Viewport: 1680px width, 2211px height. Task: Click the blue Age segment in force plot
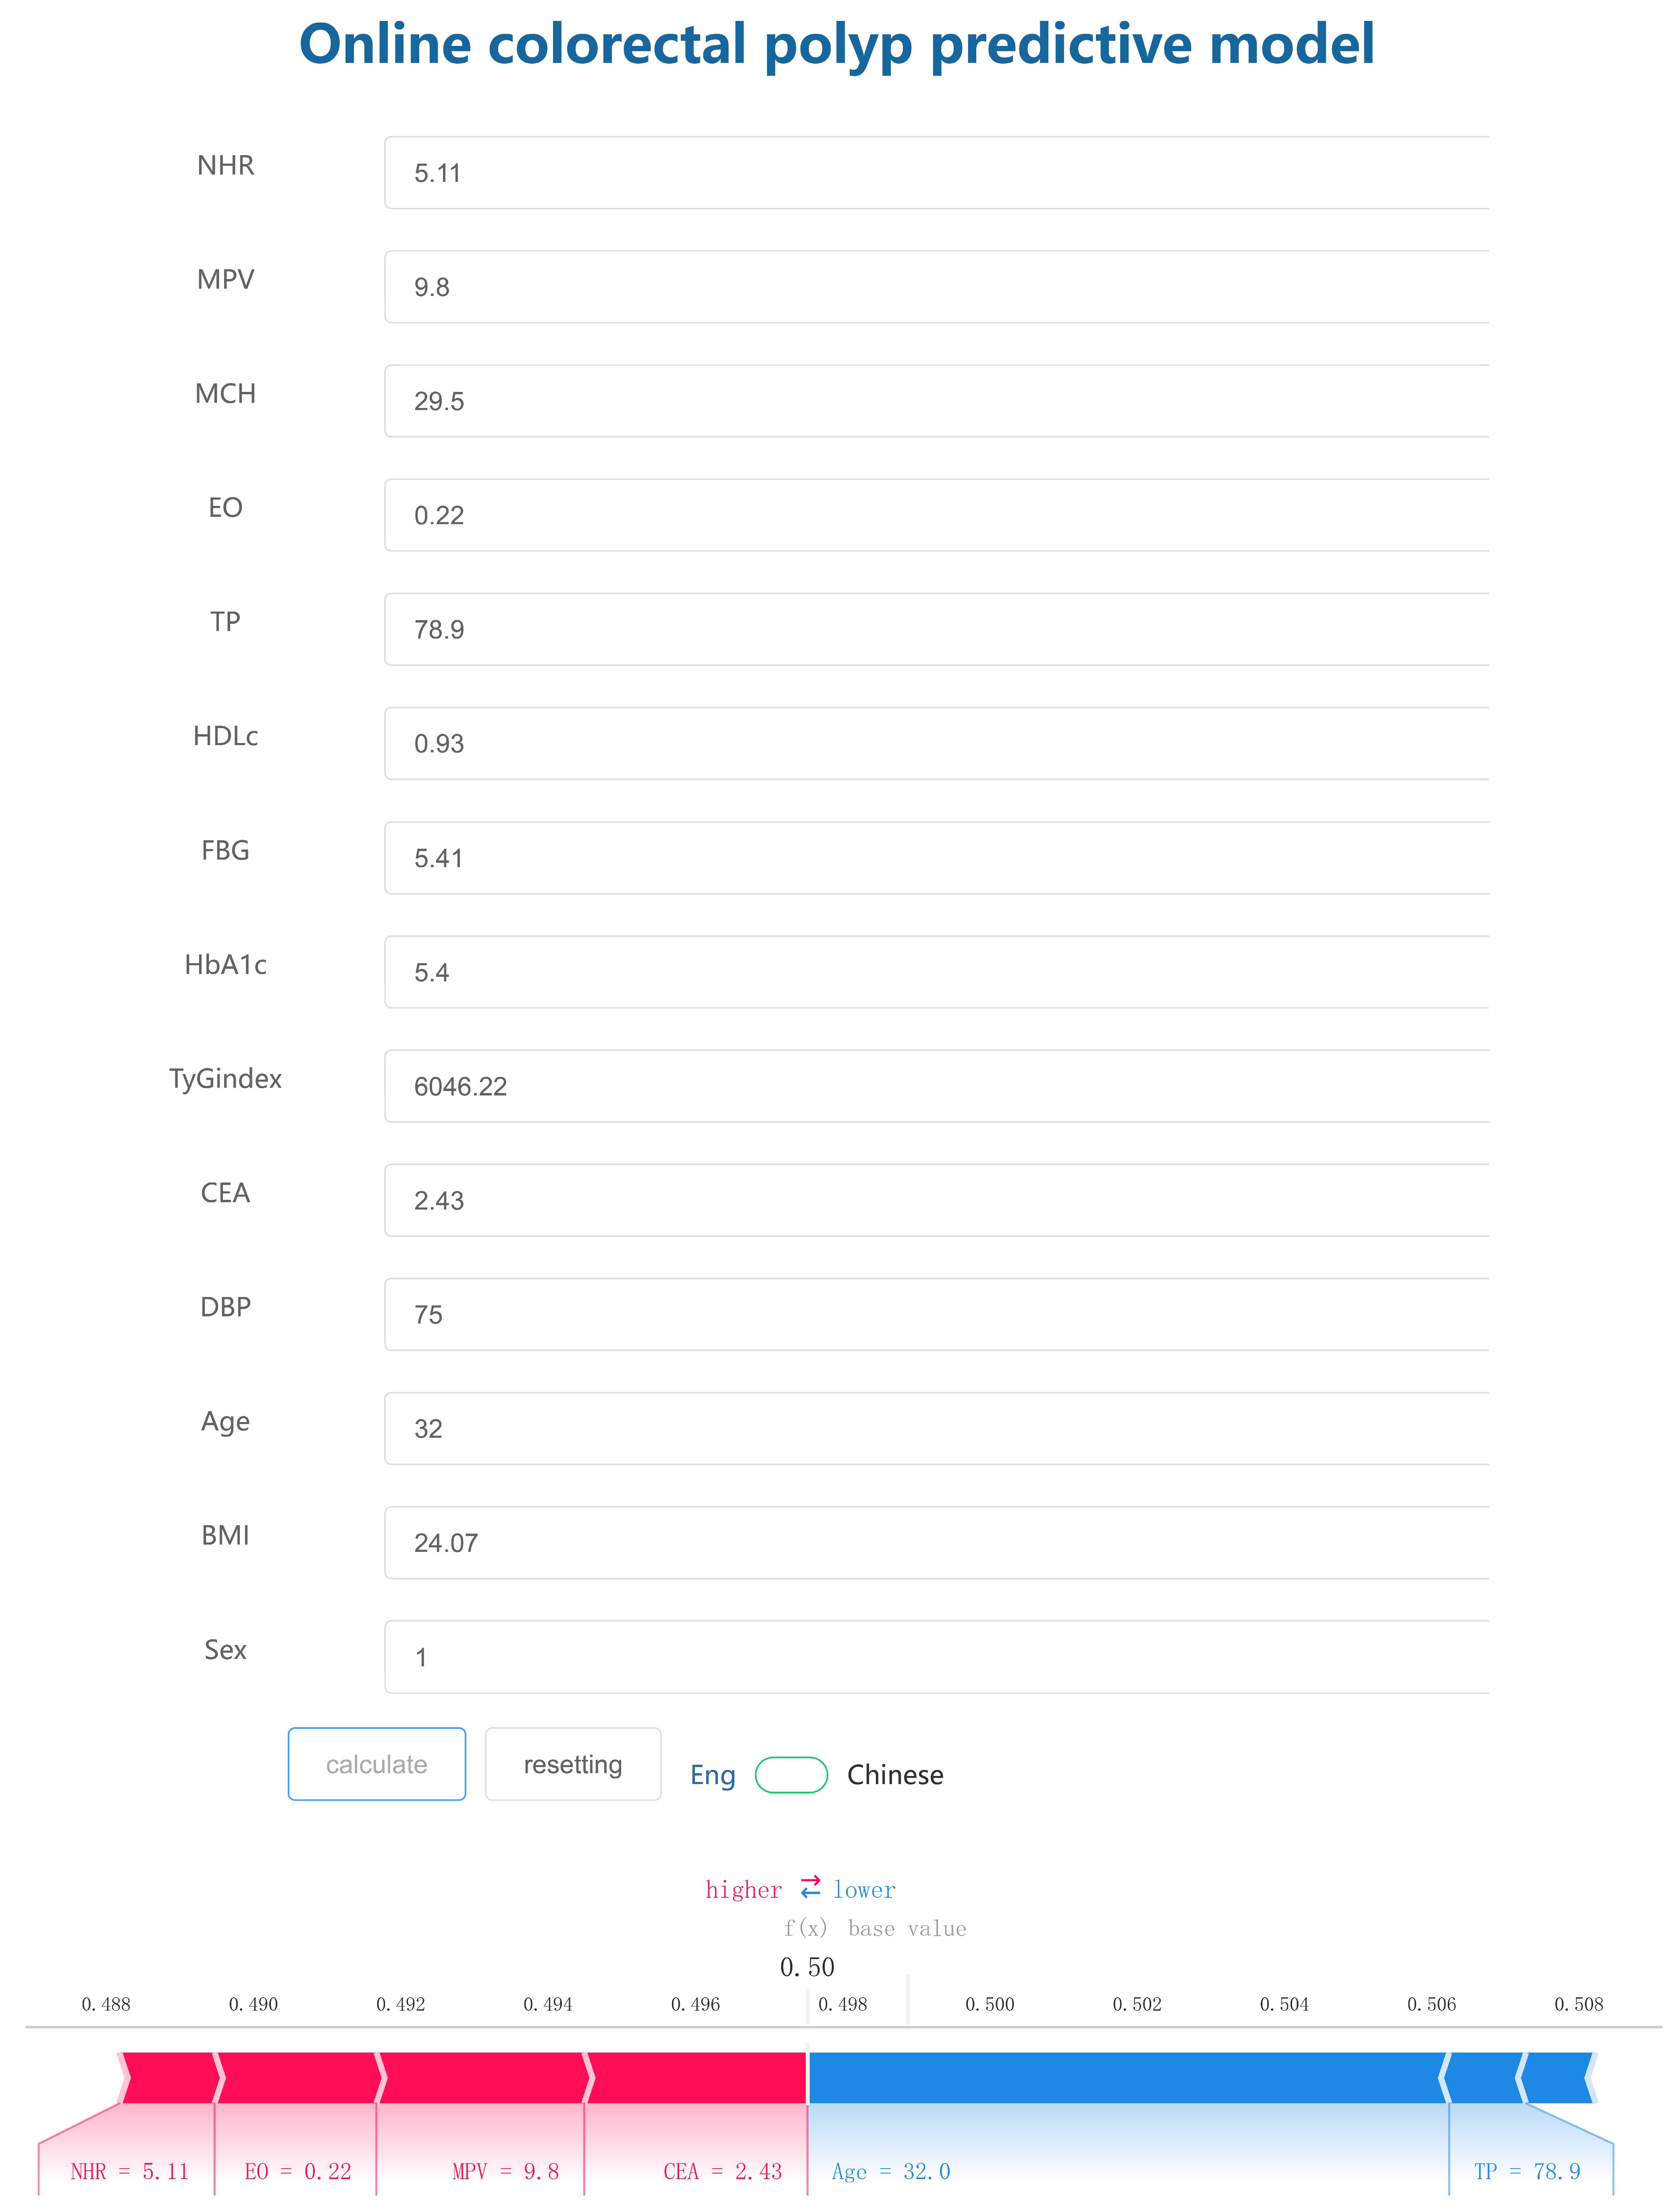1125,2078
